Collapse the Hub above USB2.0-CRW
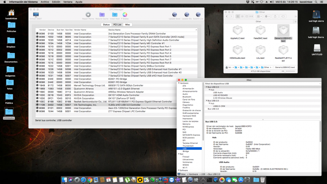 (209, 103)
